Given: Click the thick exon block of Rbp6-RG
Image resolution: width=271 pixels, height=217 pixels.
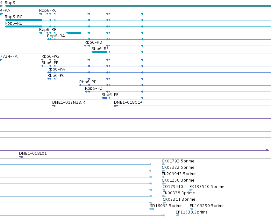Looking at the screenshot, I should tap(23, 20).
